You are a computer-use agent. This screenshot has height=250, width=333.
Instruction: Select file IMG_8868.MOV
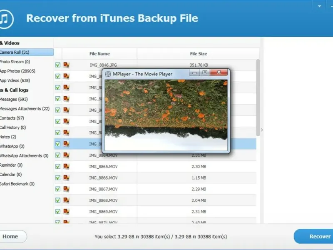click(103, 200)
